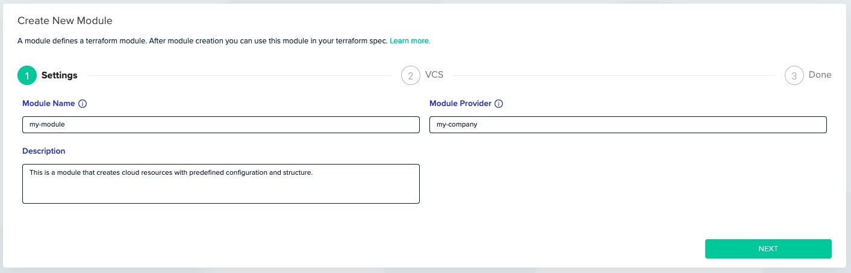The image size is (851, 273).
Task: Click the progress line between Settings and VCS
Action: click(x=241, y=75)
